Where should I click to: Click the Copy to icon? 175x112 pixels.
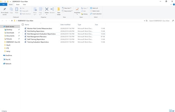click(41, 9)
